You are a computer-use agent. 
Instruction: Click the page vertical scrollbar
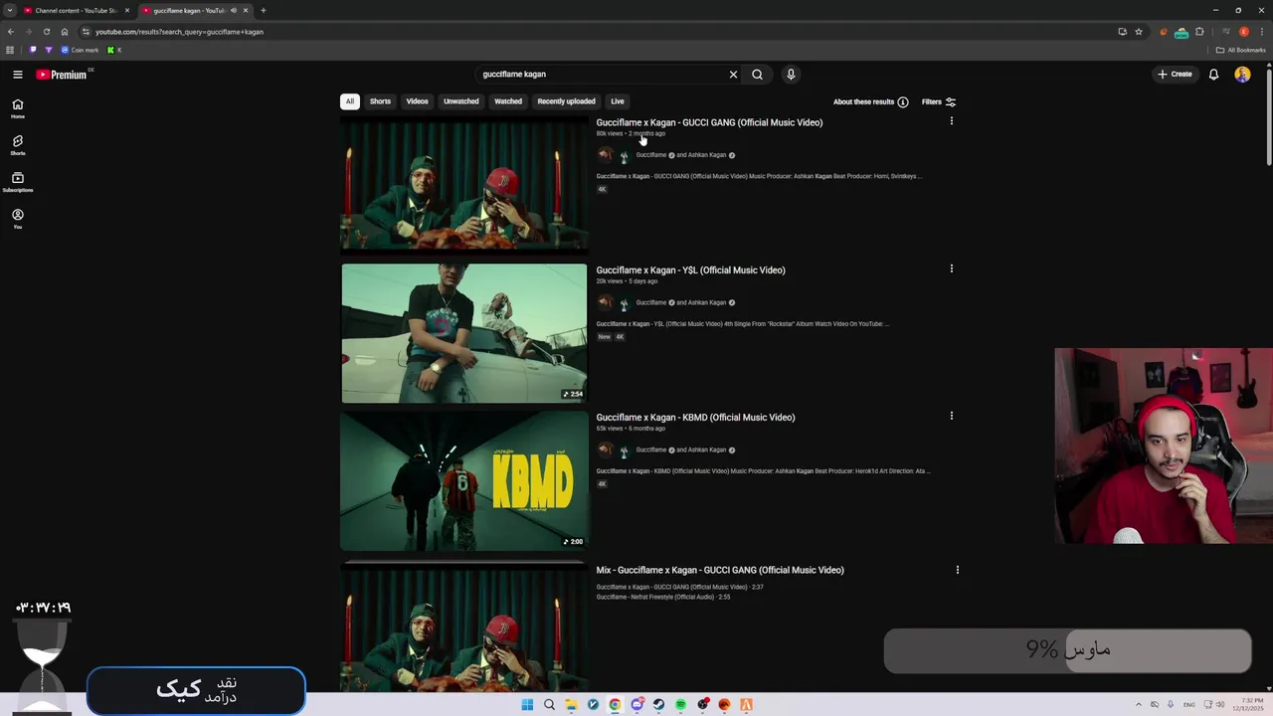1268,117
